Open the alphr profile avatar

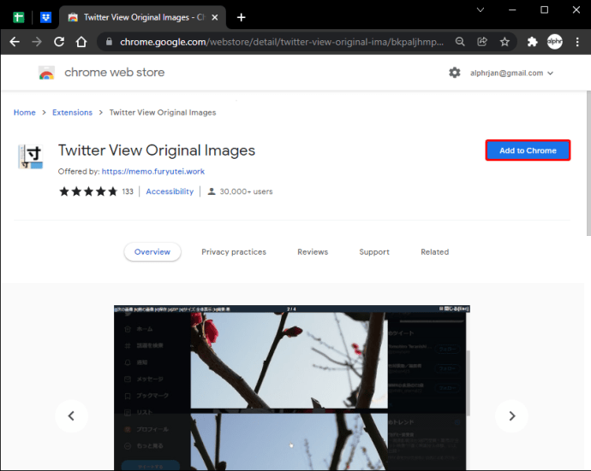coord(554,42)
